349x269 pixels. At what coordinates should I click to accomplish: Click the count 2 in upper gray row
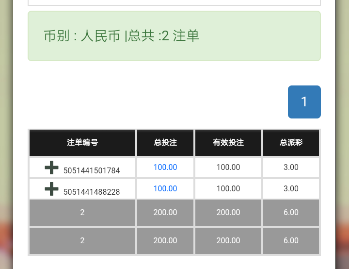(82, 213)
